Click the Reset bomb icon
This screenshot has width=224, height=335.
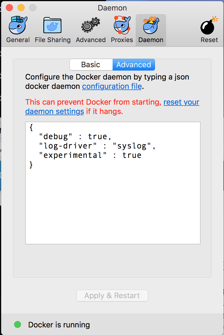click(x=209, y=25)
